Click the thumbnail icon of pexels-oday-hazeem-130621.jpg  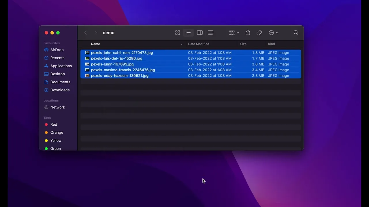point(87,76)
